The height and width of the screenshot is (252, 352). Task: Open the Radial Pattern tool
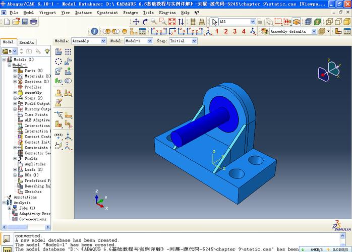click(58, 61)
